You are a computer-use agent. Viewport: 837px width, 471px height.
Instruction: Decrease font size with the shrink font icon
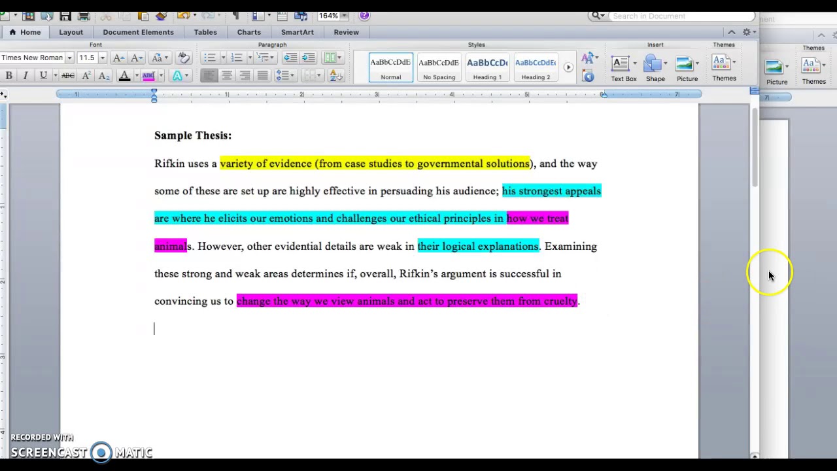(136, 58)
